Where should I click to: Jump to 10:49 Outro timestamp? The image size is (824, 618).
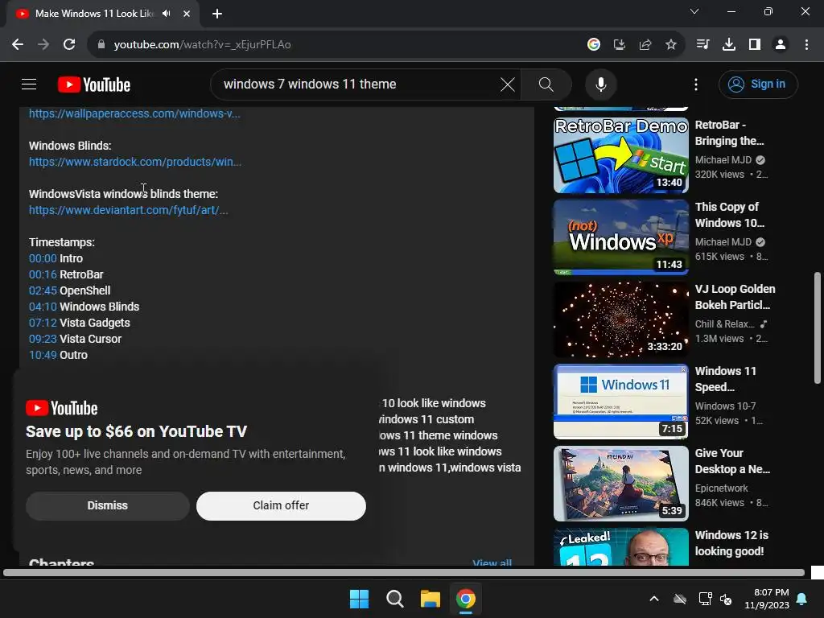pos(43,355)
